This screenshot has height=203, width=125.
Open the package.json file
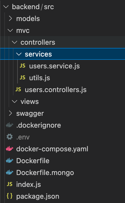click(38, 196)
